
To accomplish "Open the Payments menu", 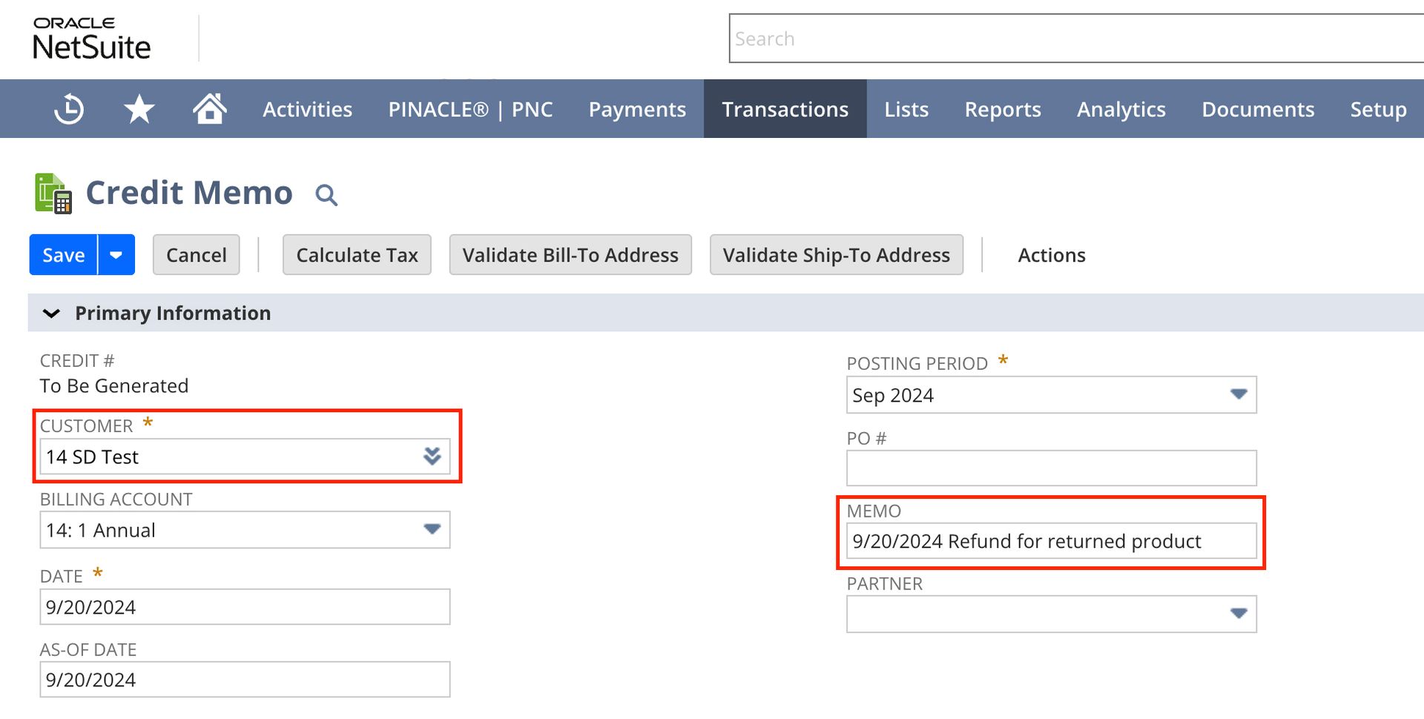I will pos(637,109).
